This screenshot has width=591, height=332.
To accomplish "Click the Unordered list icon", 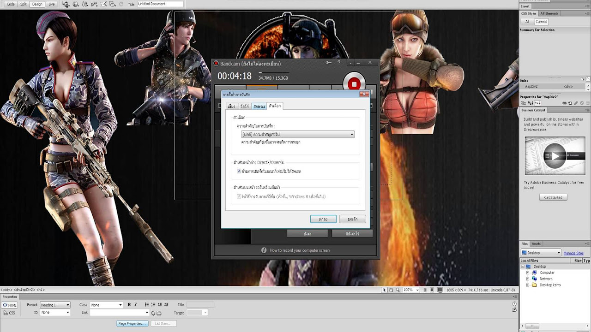I will [147, 305].
